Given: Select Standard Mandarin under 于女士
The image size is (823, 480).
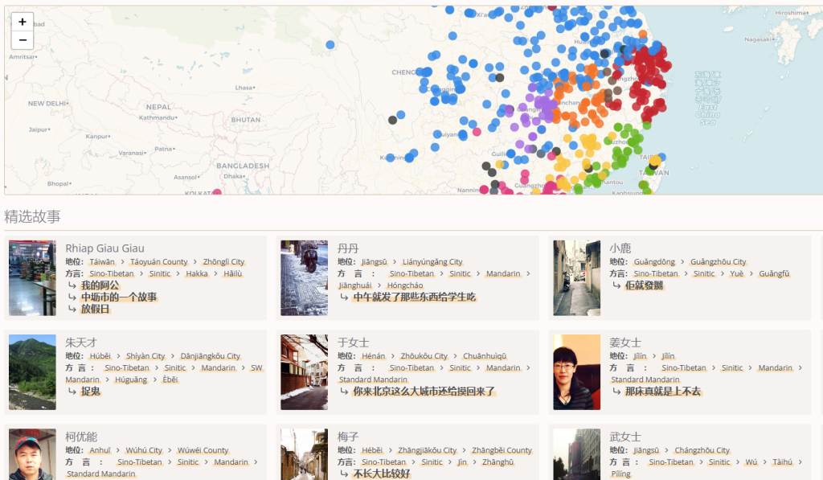Looking at the screenshot, I should click(x=373, y=379).
